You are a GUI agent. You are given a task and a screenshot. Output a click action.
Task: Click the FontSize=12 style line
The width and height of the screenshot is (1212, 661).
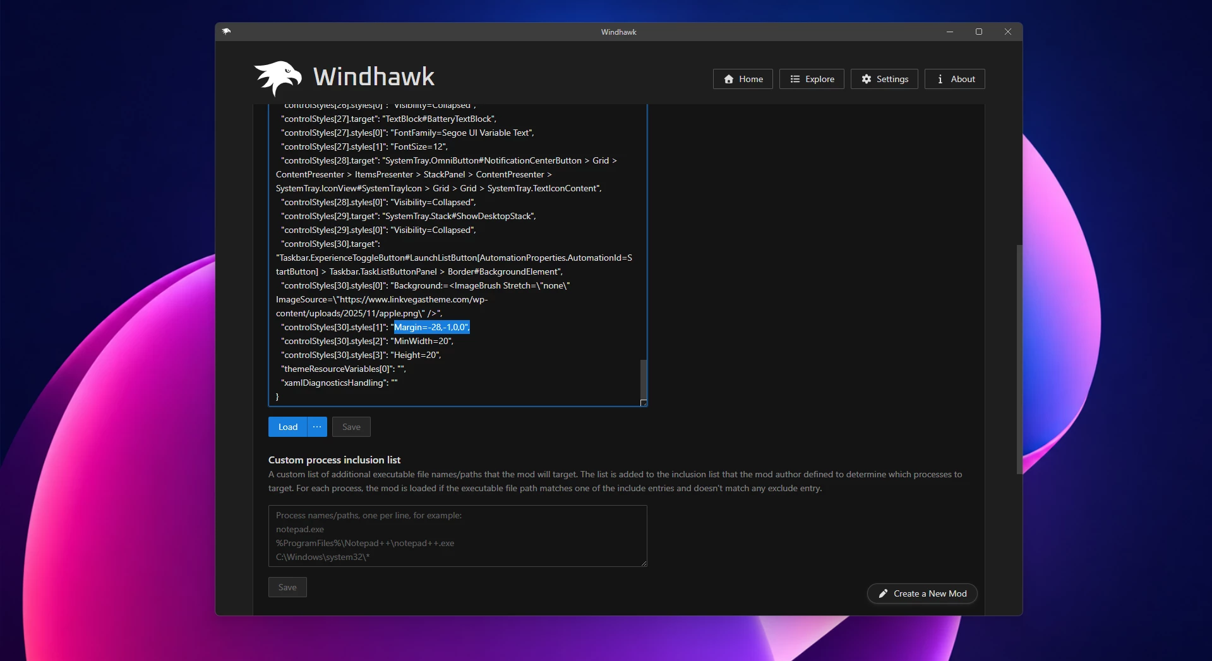click(364, 146)
